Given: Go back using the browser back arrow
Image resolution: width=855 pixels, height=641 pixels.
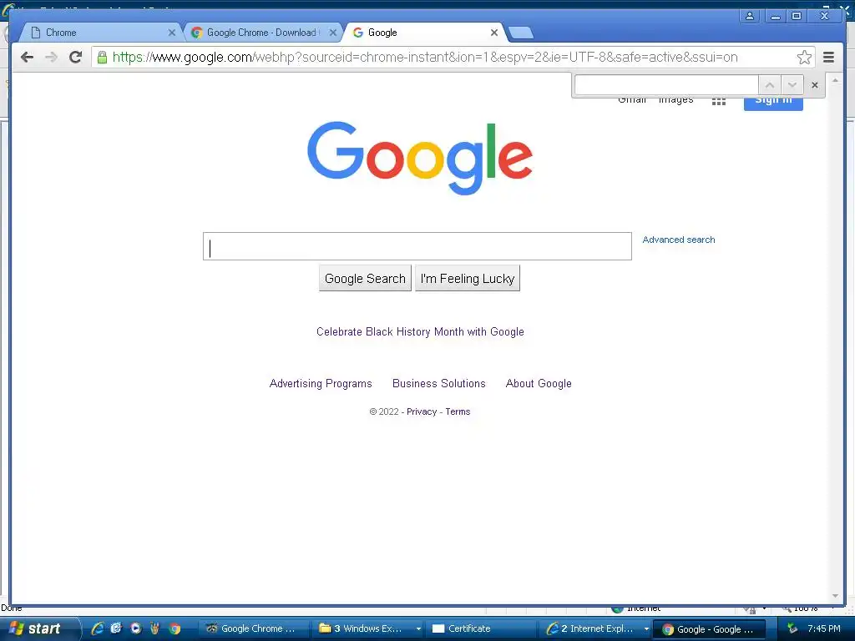Looking at the screenshot, I should pyautogui.click(x=27, y=58).
